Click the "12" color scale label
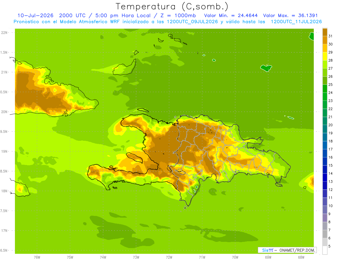 coord(330,189)
